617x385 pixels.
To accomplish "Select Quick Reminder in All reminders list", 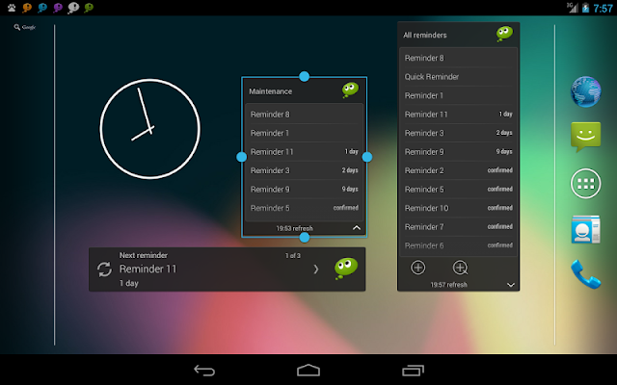I will (x=458, y=77).
